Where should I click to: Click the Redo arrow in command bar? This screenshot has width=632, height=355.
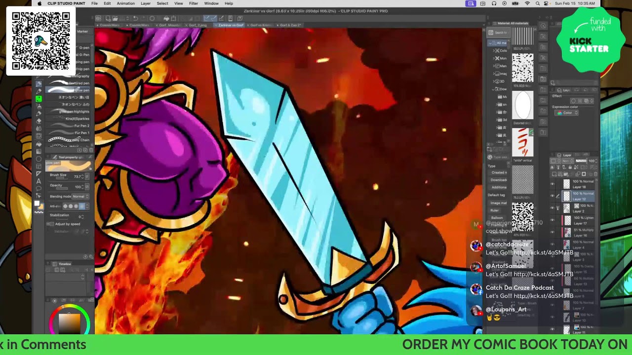142,18
